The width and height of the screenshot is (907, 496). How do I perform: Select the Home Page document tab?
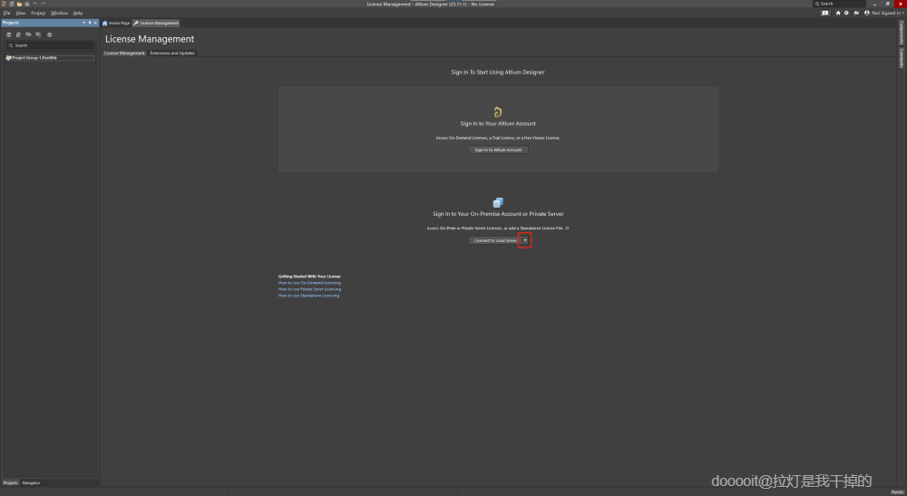click(x=116, y=24)
